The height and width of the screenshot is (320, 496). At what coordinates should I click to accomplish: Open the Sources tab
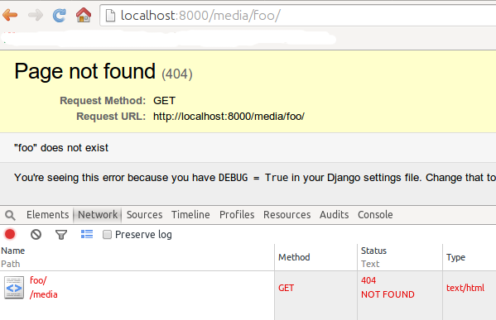pos(145,215)
